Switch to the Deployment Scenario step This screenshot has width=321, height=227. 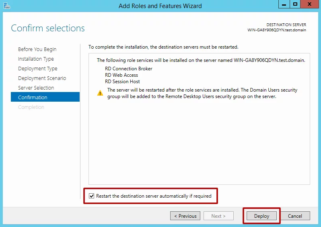(x=42, y=78)
